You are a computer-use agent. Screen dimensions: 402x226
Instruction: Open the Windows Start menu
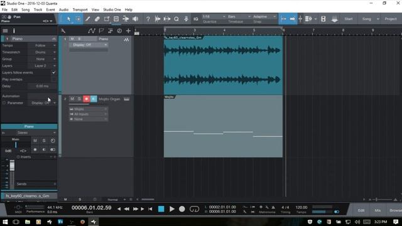[5, 222]
